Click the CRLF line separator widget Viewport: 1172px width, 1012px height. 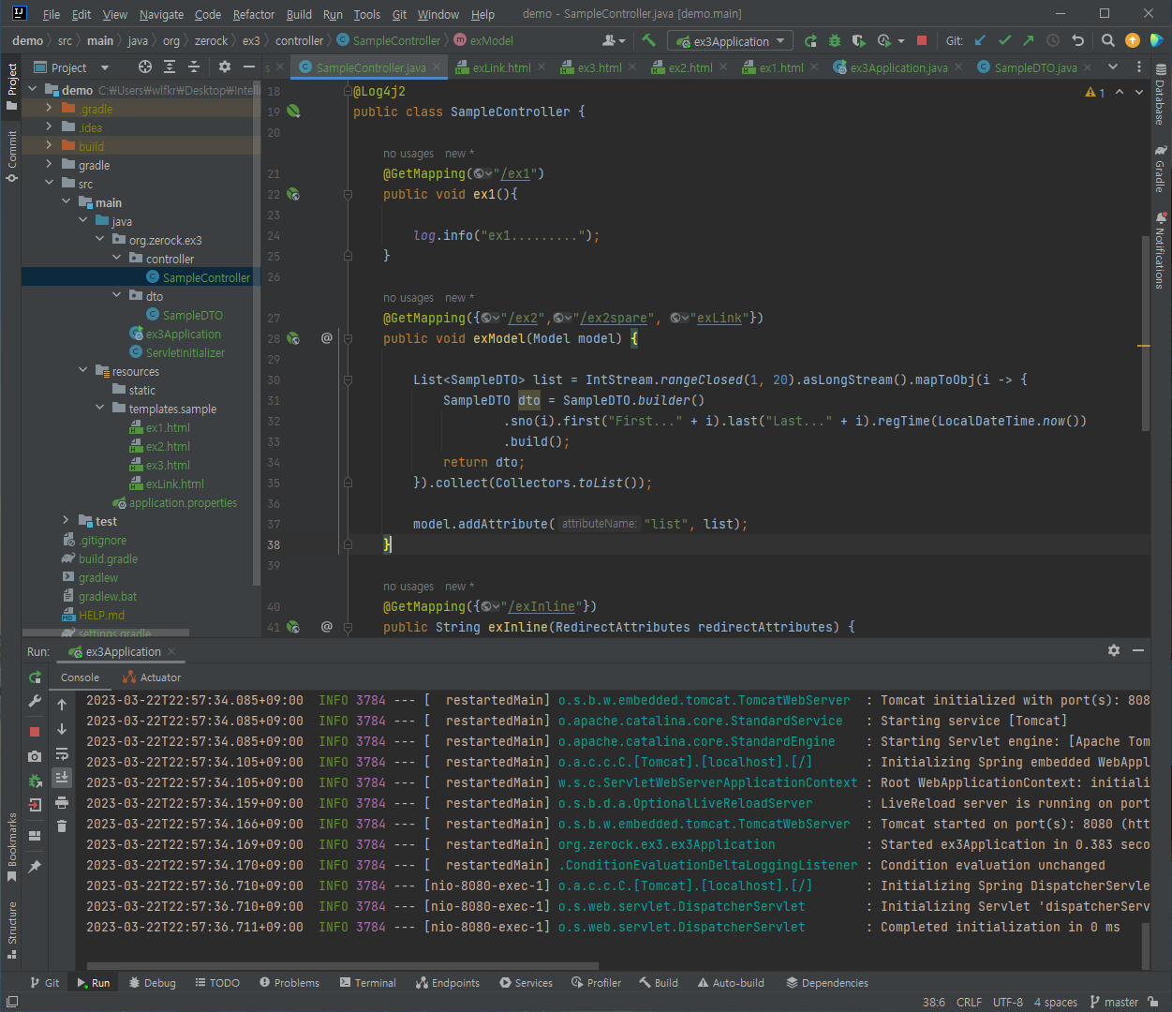point(969,1002)
